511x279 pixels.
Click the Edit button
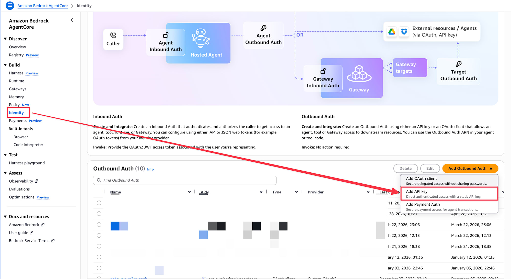430,168
